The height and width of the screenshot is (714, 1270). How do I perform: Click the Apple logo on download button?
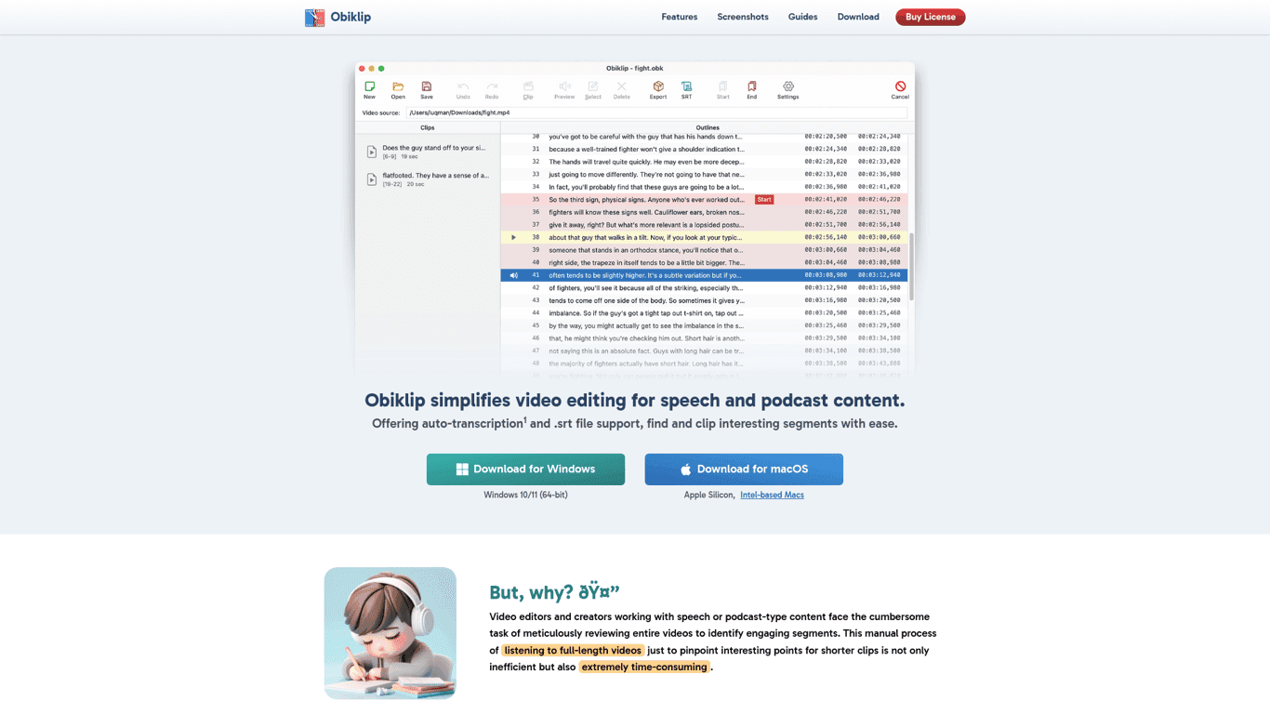686,469
